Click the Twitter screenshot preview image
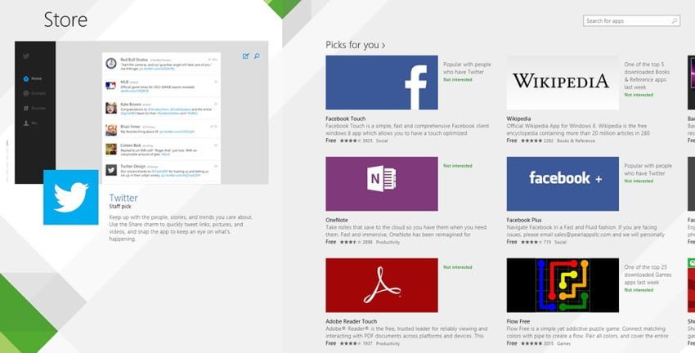The height and width of the screenshot is (353, 695). click(x=141, y=113)
